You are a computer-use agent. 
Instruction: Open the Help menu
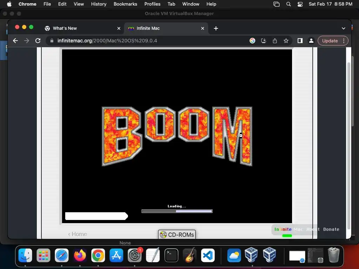(x=211, y=4)
